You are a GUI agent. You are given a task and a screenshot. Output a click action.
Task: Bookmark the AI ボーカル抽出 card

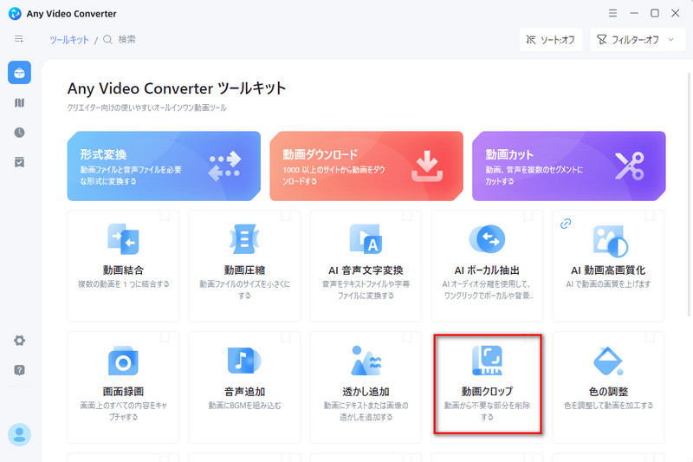(528, 216)
